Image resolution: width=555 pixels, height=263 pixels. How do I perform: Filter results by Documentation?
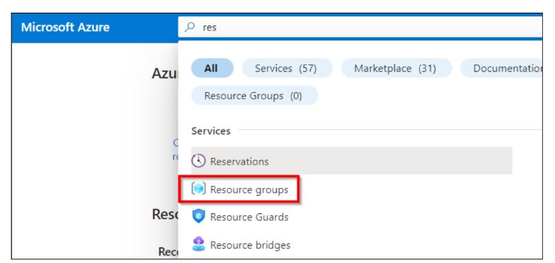pos(501,68)
